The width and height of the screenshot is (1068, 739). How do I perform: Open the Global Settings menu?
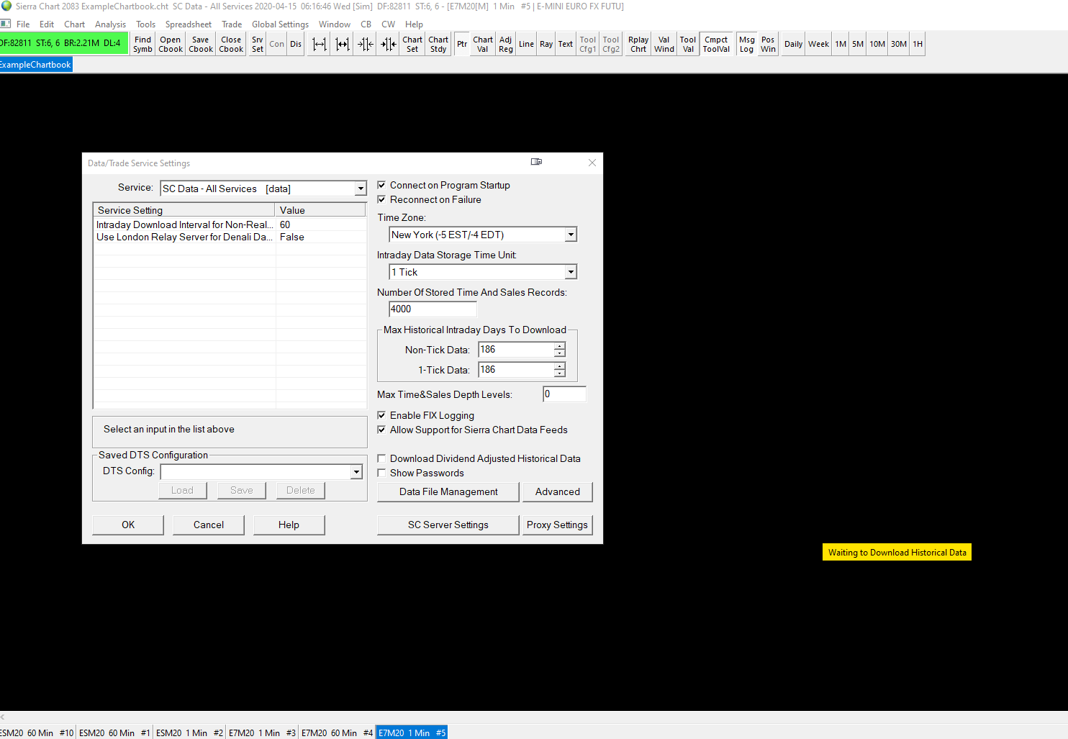pyautogui.click(x=280, y=24)
